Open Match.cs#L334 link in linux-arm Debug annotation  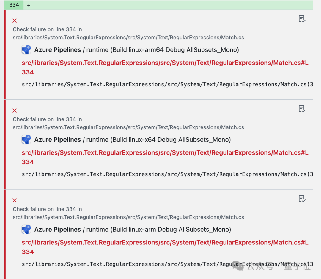[x=165, y=247]
